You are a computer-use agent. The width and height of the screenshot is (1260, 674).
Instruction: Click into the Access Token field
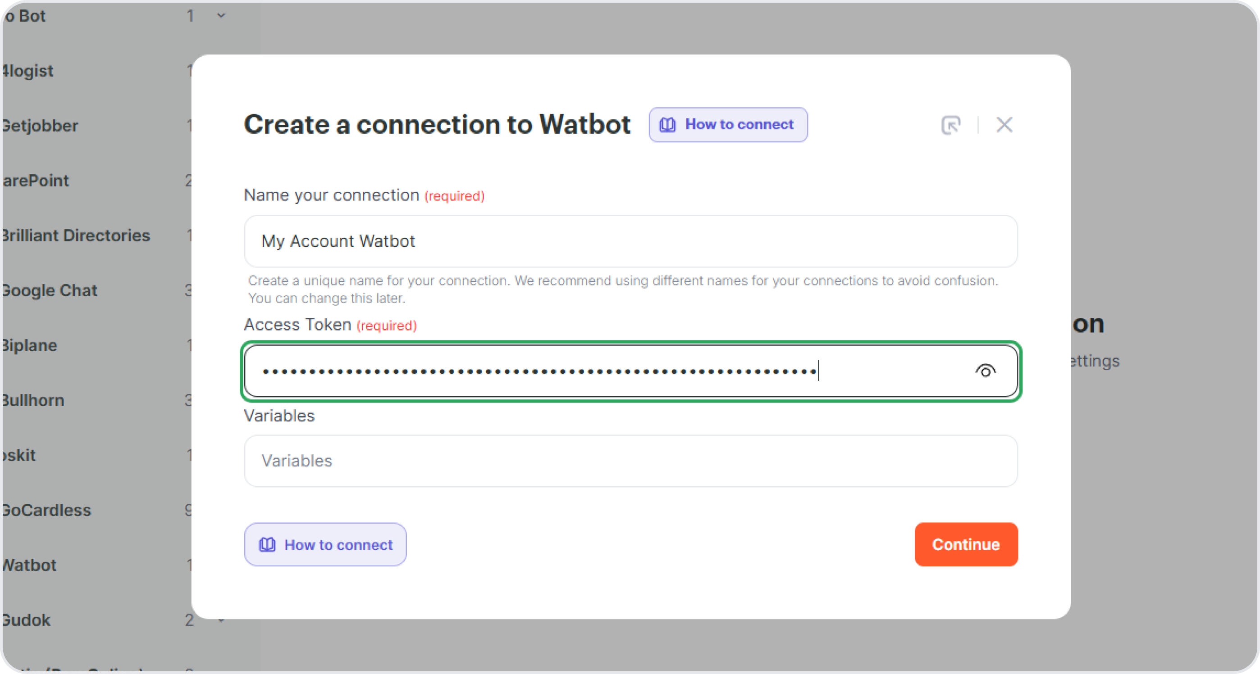point(607,371)
